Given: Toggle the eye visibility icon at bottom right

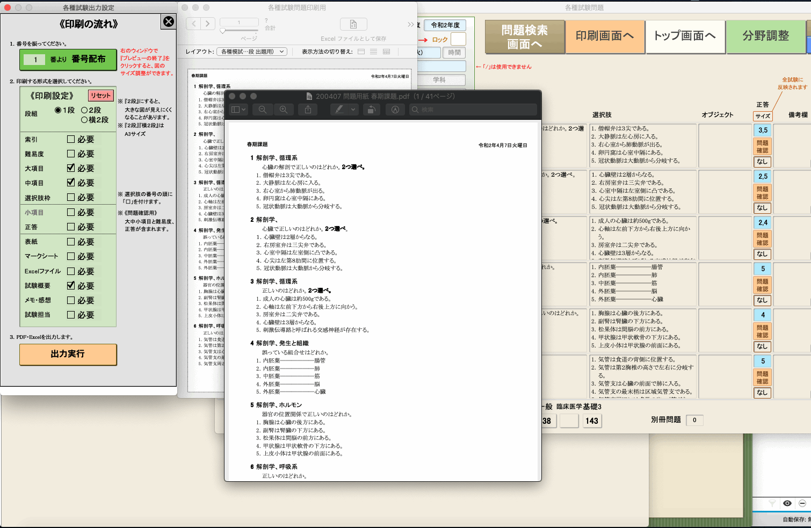Looking at the screenshot, I should (x=787, y=503).
